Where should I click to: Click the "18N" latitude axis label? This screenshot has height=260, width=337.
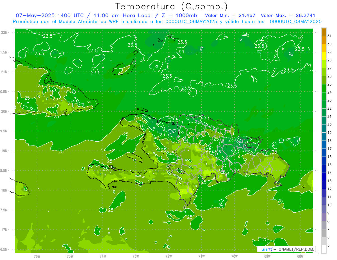[x=4, y=190]
